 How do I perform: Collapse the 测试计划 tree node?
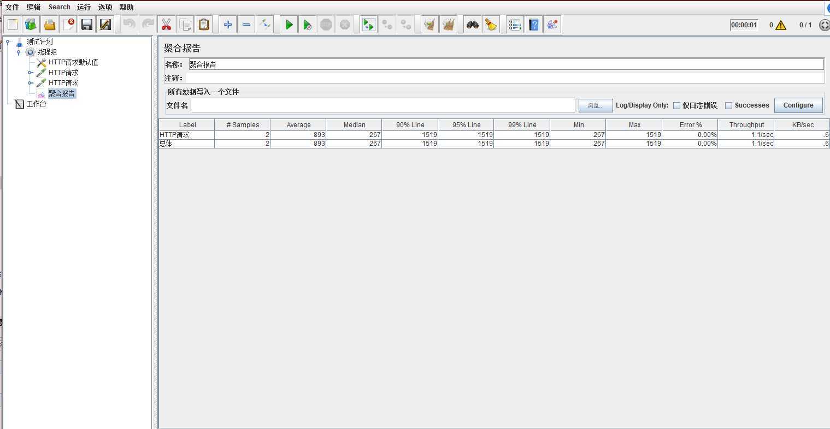8,42
